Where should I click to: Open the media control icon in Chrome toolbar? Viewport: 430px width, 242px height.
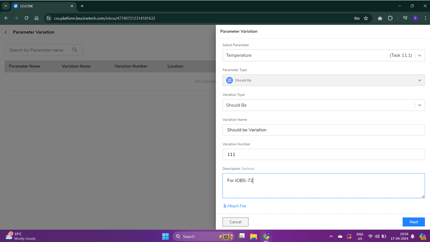point(405,18)
